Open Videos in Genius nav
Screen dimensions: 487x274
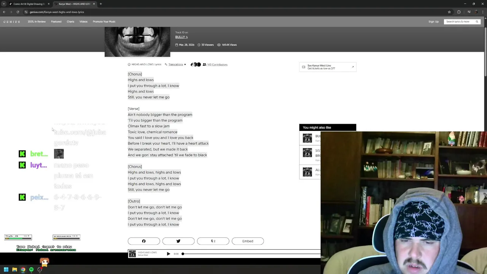click(83, 22)
